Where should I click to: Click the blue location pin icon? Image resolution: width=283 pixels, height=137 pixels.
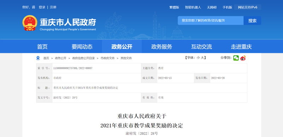(38, 58)
